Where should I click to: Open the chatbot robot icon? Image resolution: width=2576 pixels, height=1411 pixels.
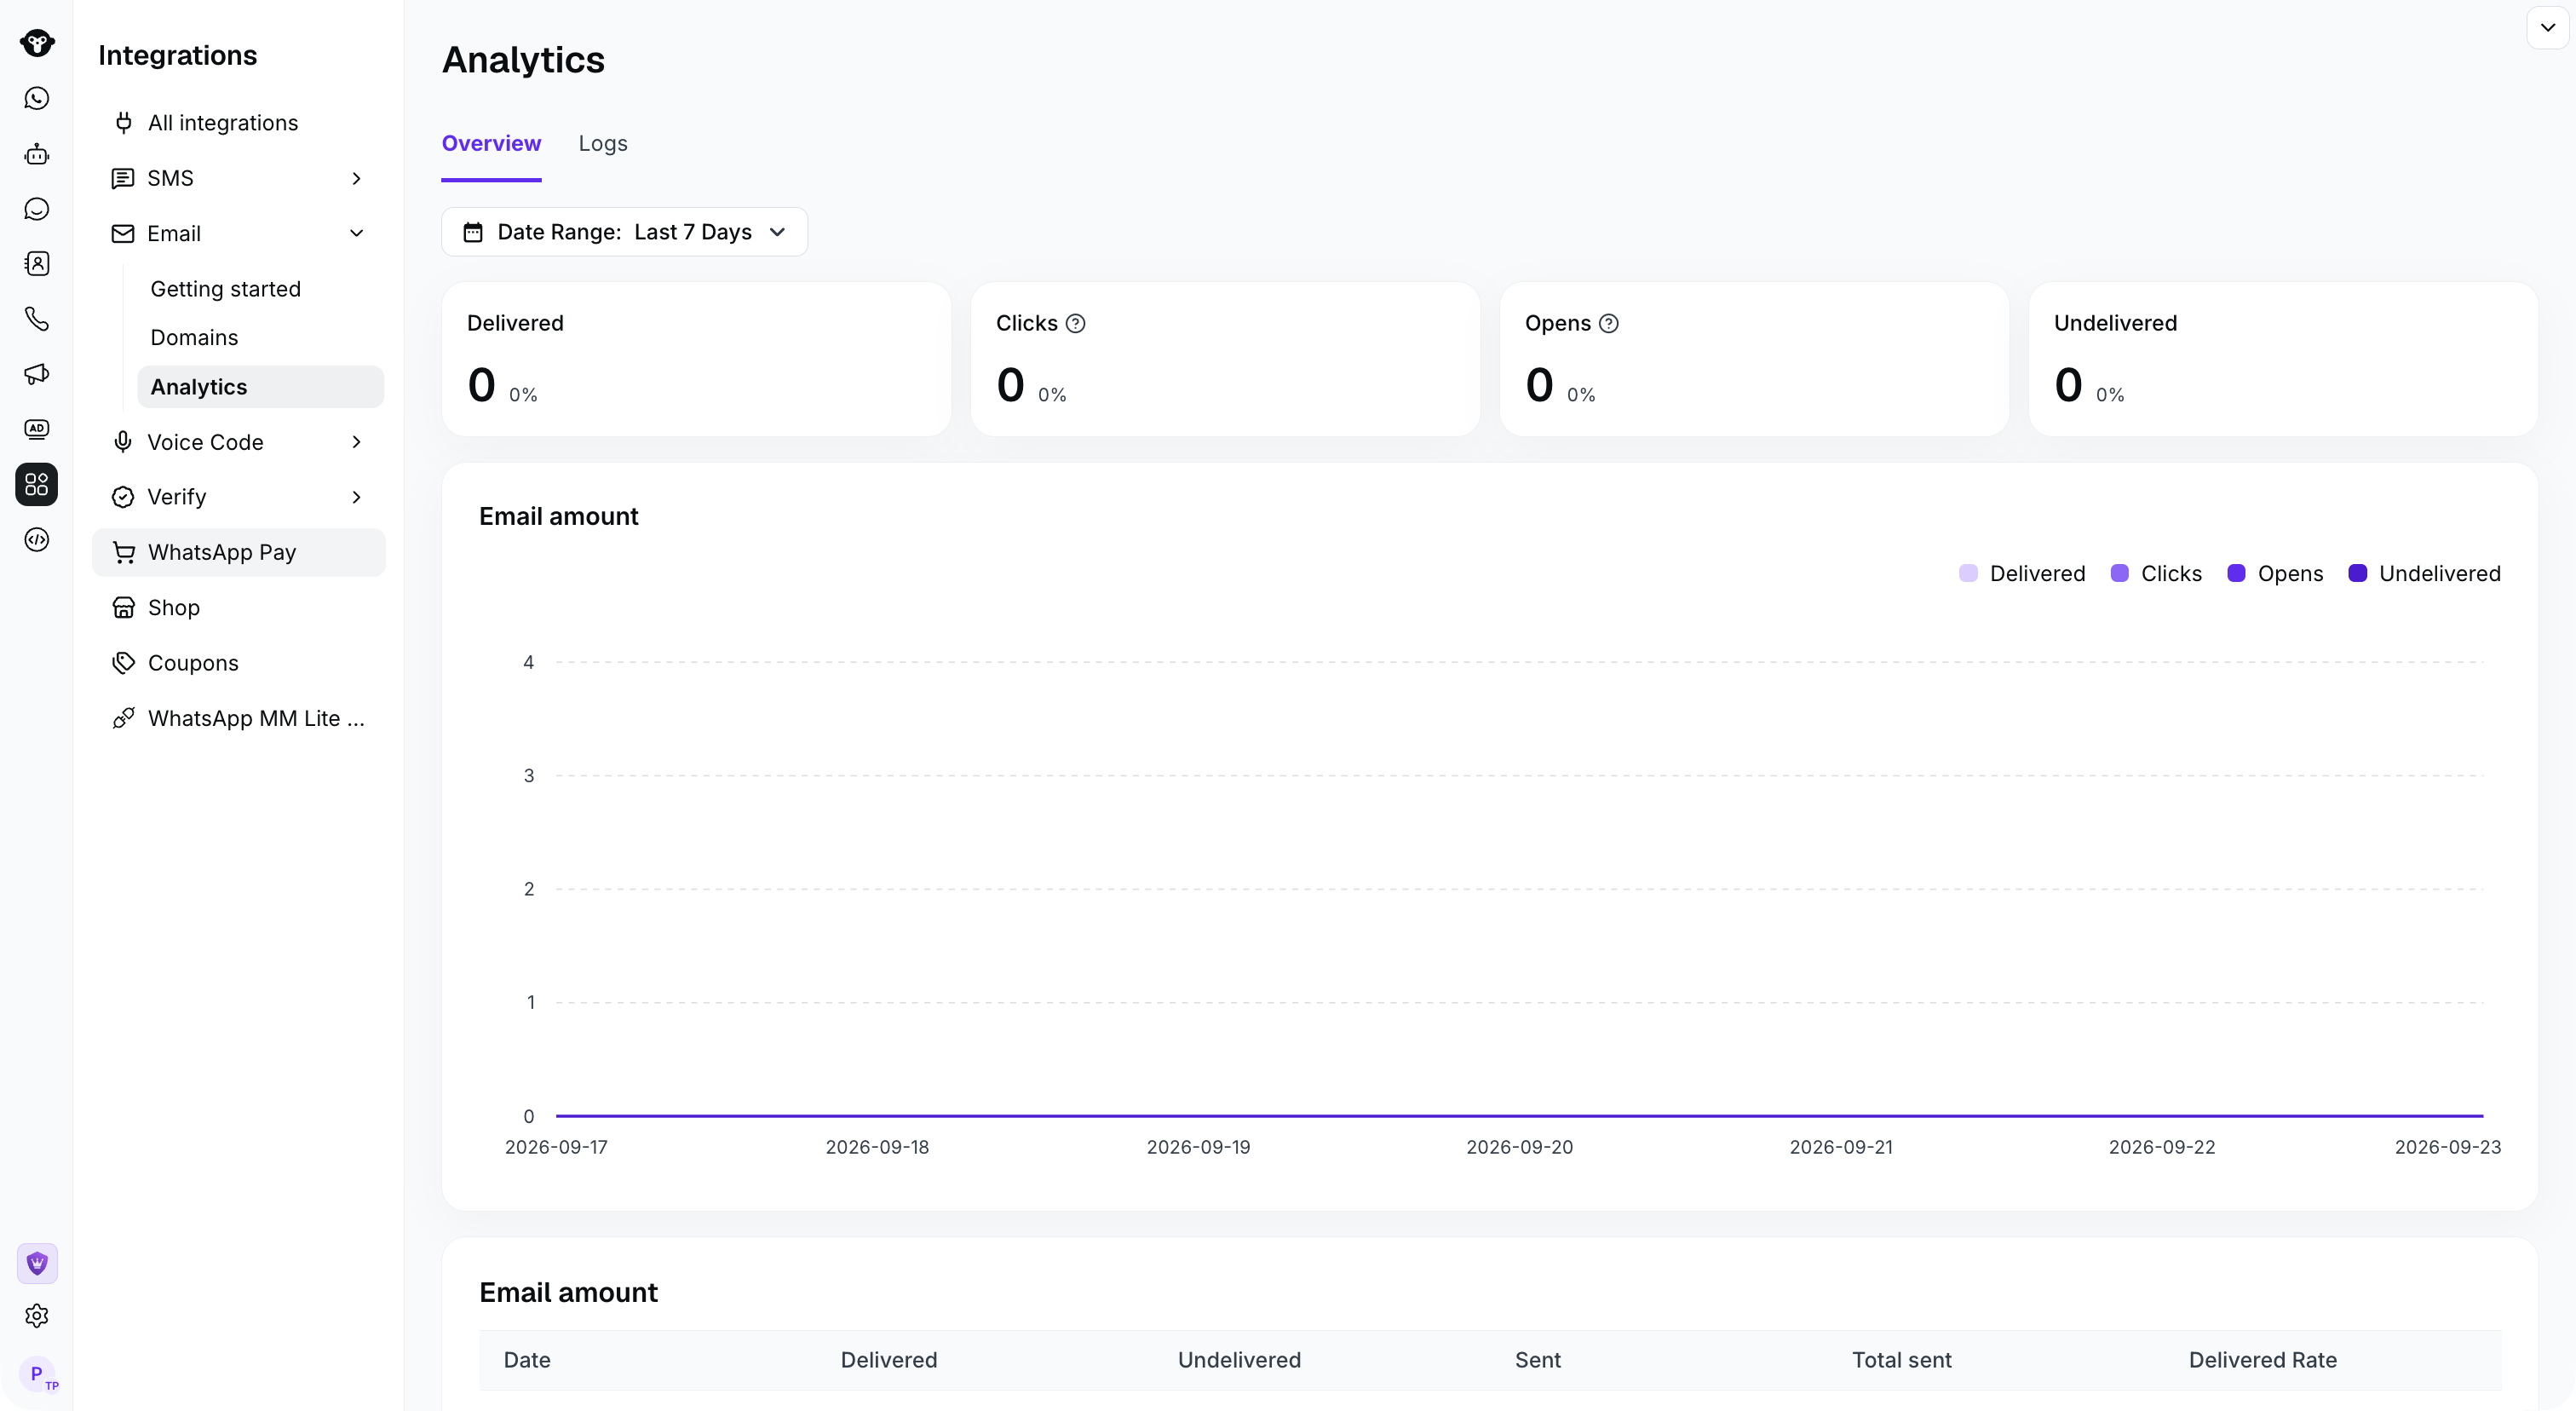[x=37, y=154]
